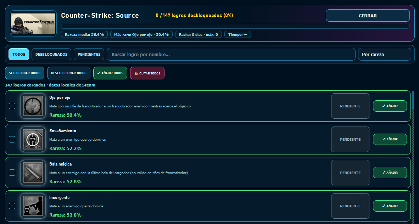Image resolution: width=419 pixels, height=224 pixels.
Task: Click the Bala mágica bullet achievement icon
Action: point(33,173)
